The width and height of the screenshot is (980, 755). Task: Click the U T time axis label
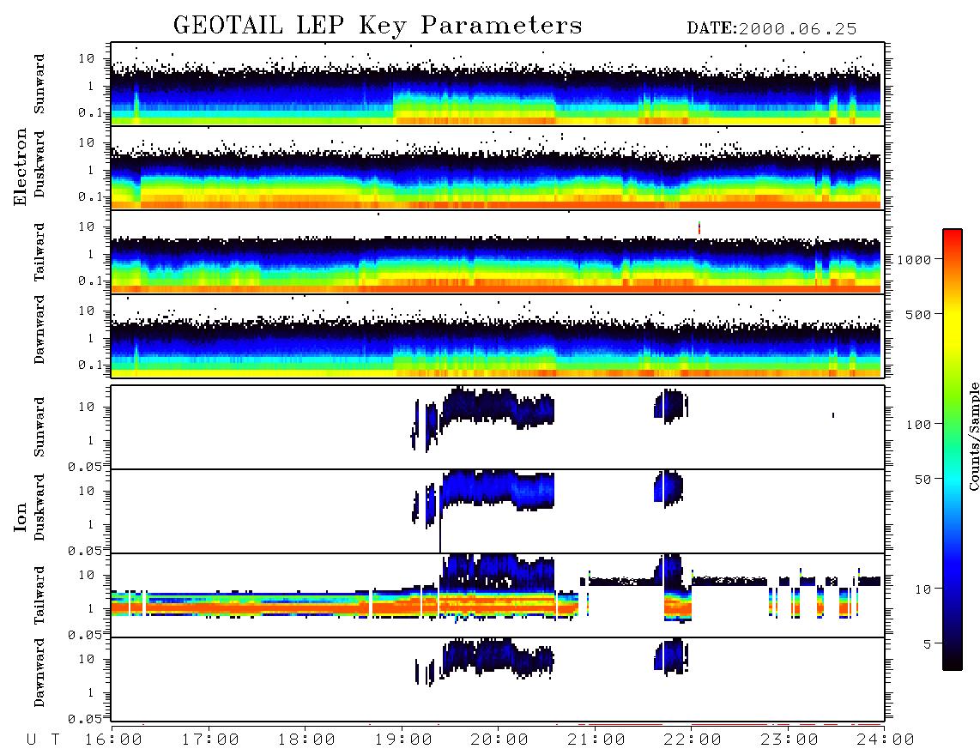(x=44, y=740)
